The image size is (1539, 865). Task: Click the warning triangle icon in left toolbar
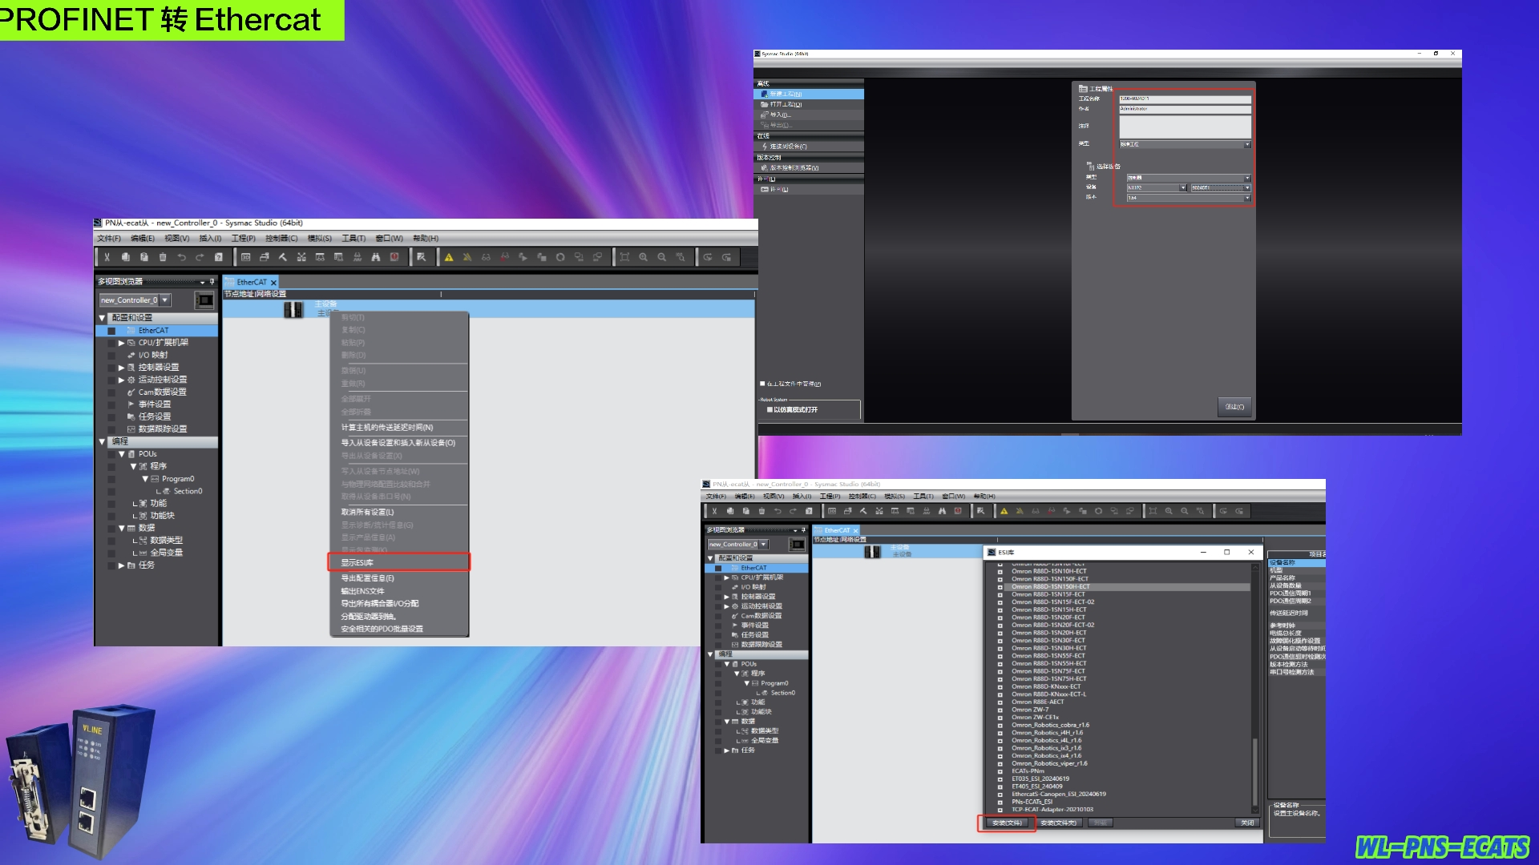[449, 257]
